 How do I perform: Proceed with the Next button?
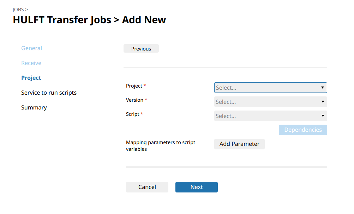click(x=196, y=187)
